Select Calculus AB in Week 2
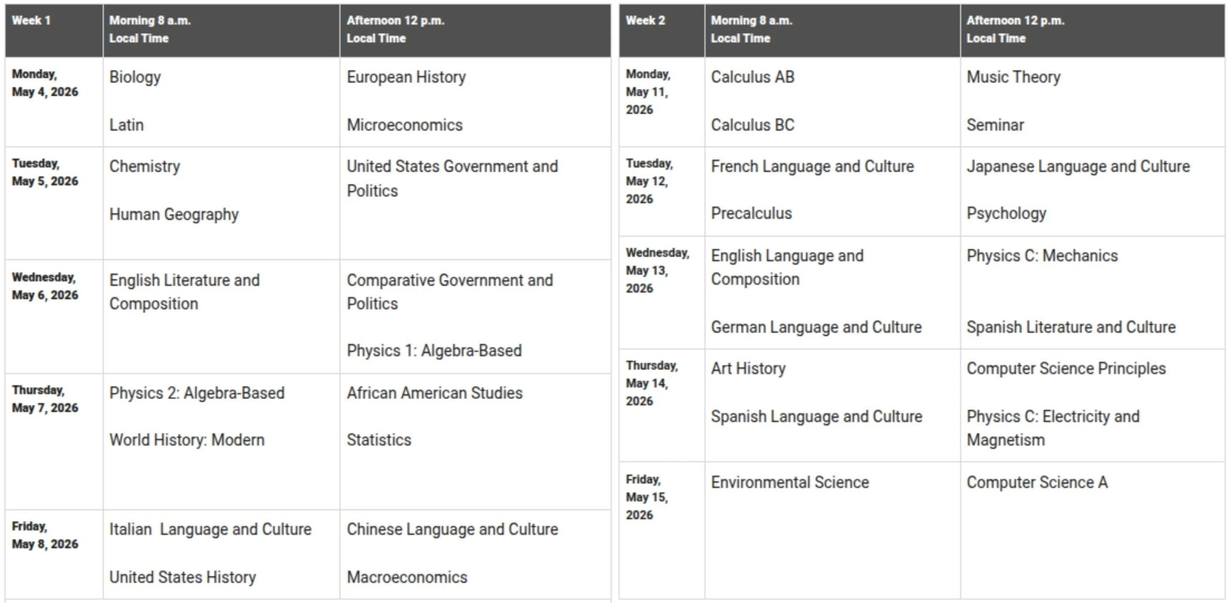The image size is (1228, 603). coord(752,77)
